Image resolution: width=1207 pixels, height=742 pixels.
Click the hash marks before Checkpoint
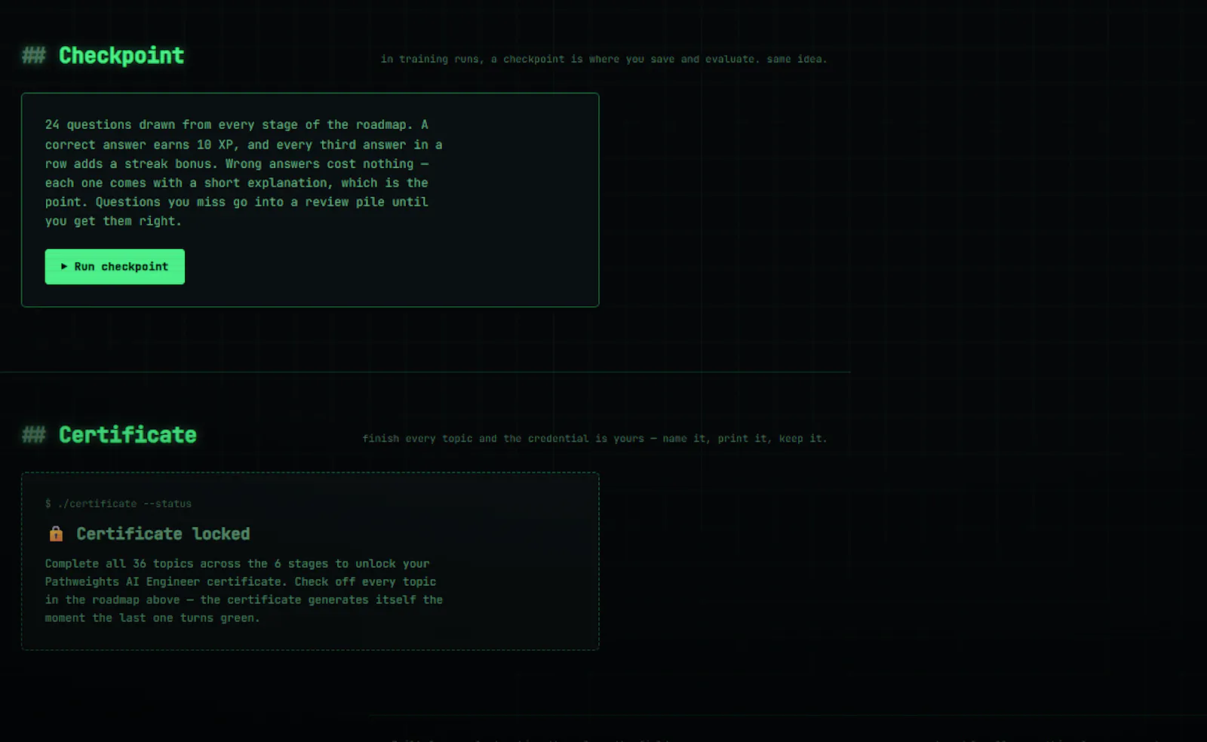pos(34,56)
